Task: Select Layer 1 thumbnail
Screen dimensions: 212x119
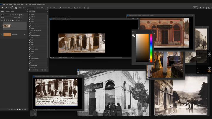Action: (x=7, y=26)
